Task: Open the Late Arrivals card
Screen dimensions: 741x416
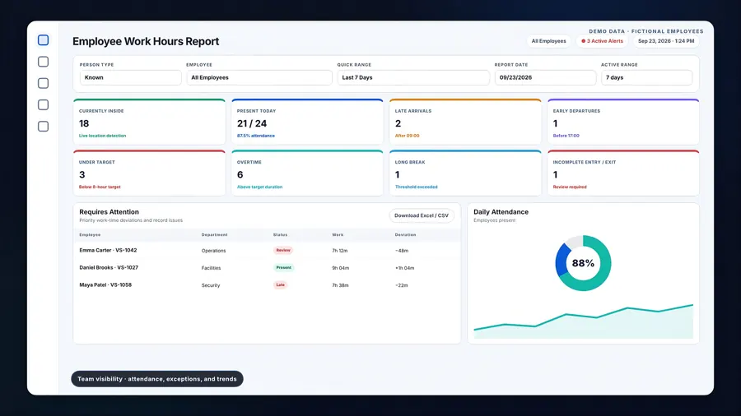Action: (x=465, y=122)
